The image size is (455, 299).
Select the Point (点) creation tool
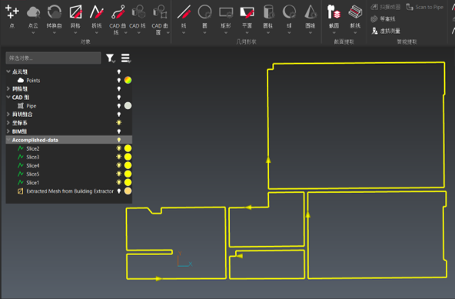[x=12, y=12]
